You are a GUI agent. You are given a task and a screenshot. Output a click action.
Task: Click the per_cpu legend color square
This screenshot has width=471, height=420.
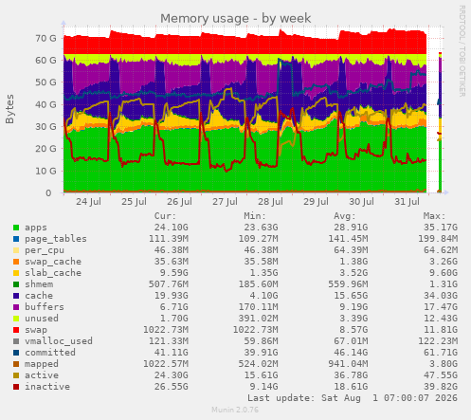pyautogui.click(x=16, y=250)
